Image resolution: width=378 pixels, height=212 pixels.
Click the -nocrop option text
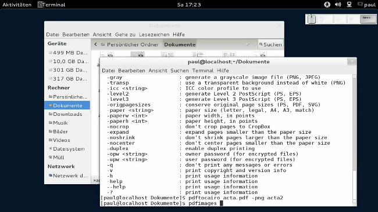pyautogui.click(x=117, y=126)
